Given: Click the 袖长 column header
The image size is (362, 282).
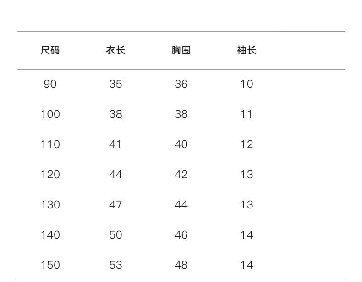Looking at the screenshot, I should (247, 51).
